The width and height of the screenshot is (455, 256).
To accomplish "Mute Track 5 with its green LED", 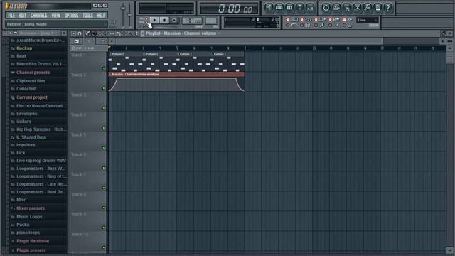I will pos(104,148).
